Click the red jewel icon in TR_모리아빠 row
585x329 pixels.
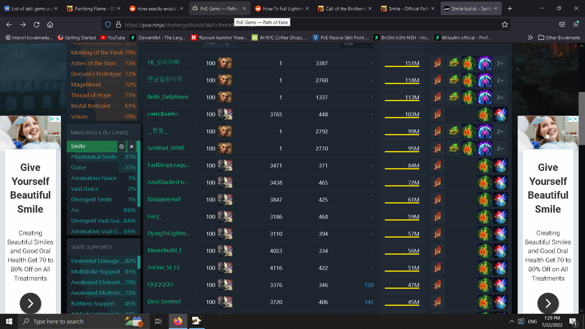tap(438, 63)
